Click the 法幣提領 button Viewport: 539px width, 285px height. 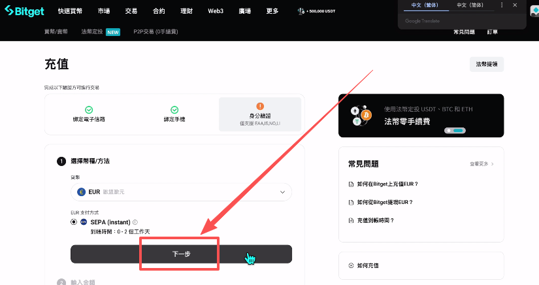[x=486, y=64]
